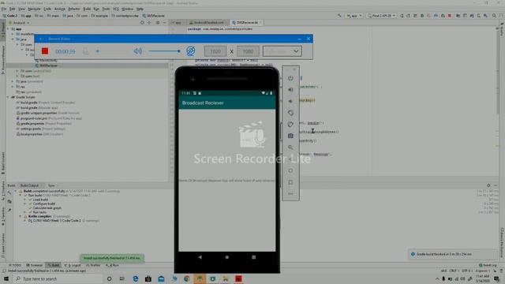Open the Navigate menu
Image resolution: width=505 pixels, height=284 pixels.
click(x=34, y=9)
